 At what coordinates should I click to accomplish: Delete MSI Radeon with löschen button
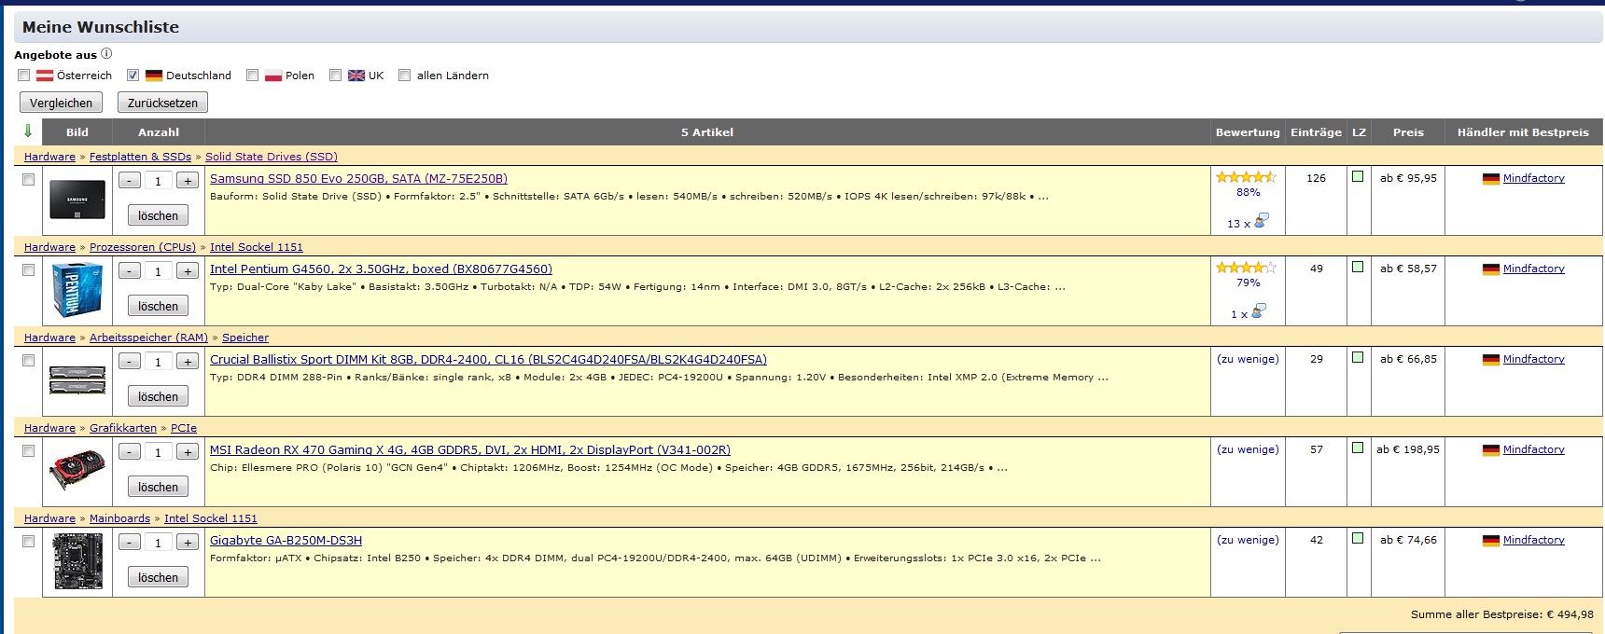pyautogui.click(x=158, y=487)
